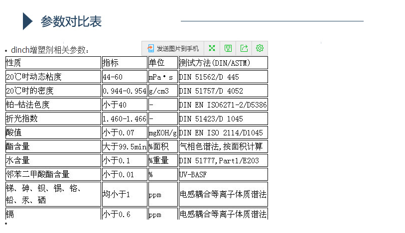
Task: Click the dark triangle beside 参数对比表
Action: pyautogui.click(x=28, y=21)
